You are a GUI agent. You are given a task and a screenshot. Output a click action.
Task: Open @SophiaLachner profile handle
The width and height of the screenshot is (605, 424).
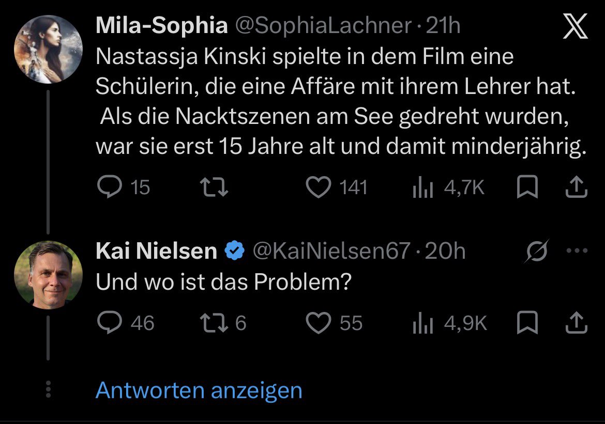point(323,26)
